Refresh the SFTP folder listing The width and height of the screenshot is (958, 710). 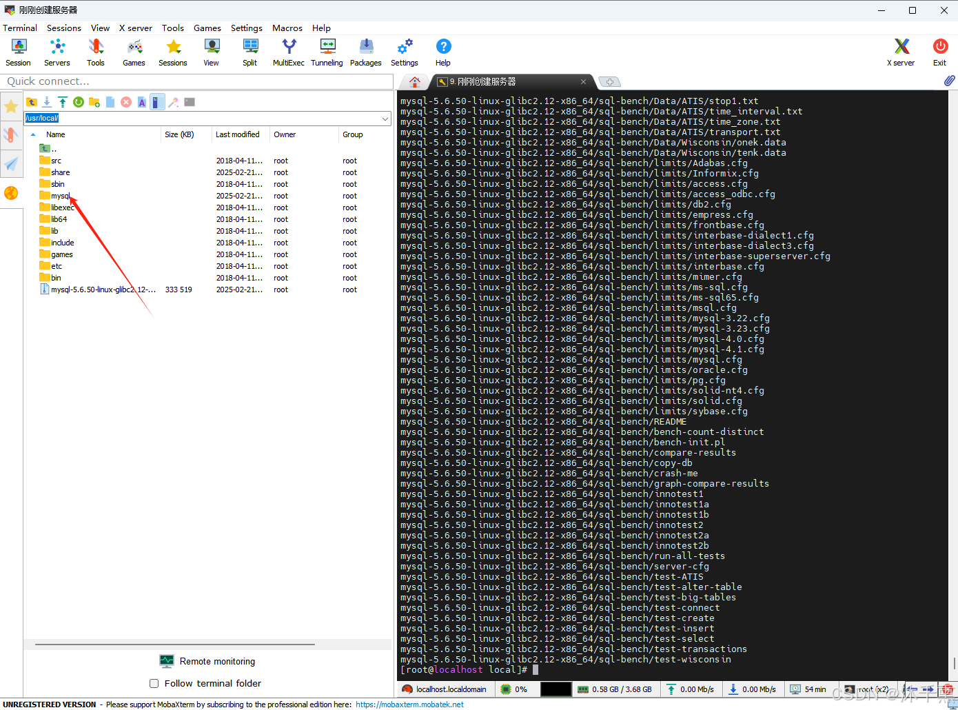tap(79, 102)
